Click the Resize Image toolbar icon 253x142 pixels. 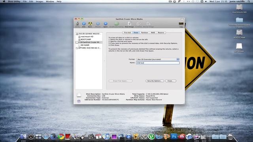149,24
